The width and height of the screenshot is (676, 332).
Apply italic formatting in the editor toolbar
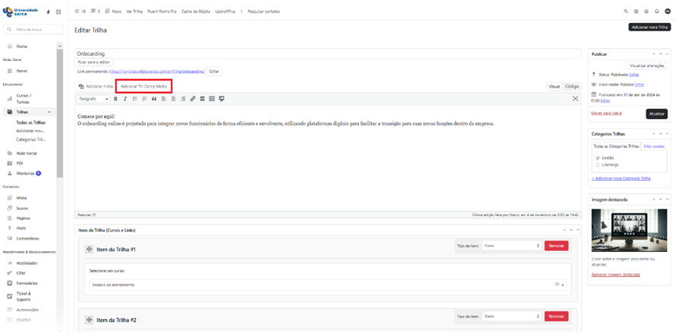tap(125, 99)
